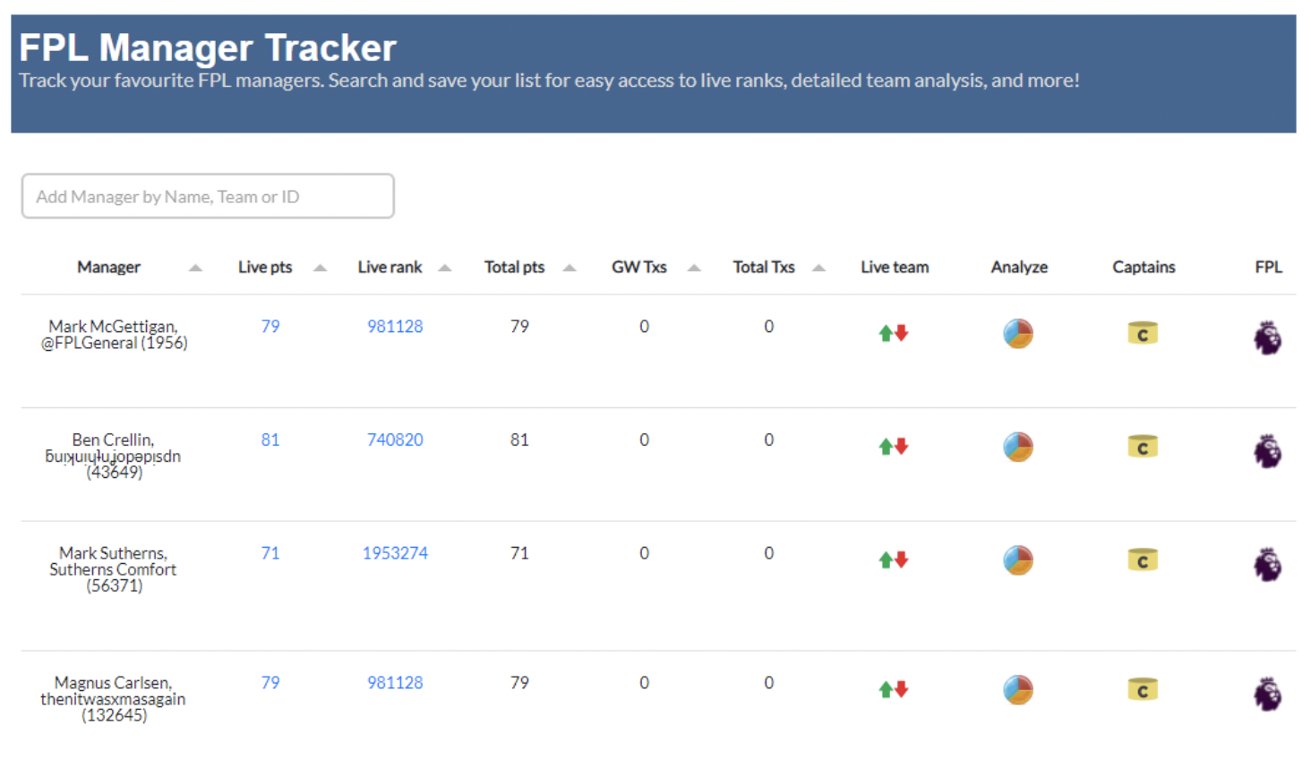The height and width of the screenshot is (759, 1311).
Task: Click the Live rank sort arrow
Action: [x=445, y=267]
